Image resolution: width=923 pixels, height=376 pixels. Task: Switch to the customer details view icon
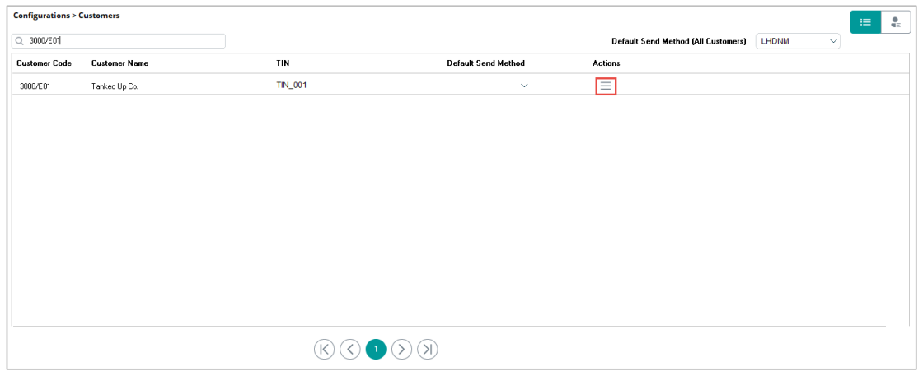coord(895,22)
